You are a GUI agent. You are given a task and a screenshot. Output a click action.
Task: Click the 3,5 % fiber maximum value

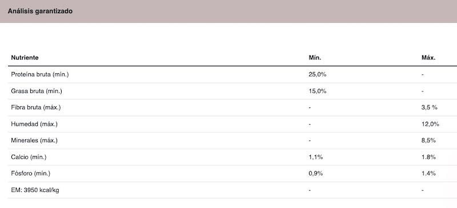click(430, 107)
